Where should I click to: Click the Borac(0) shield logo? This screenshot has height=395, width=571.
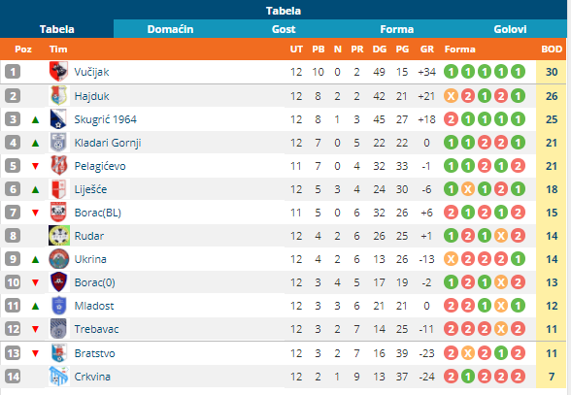click(59, 282)
